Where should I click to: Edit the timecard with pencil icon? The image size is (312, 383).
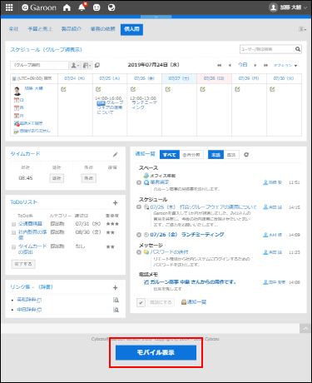pos(116,155)
